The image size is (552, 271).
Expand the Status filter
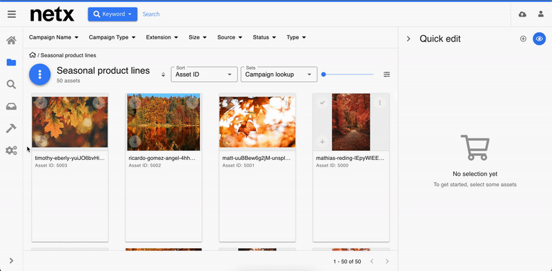pos(264,37)
